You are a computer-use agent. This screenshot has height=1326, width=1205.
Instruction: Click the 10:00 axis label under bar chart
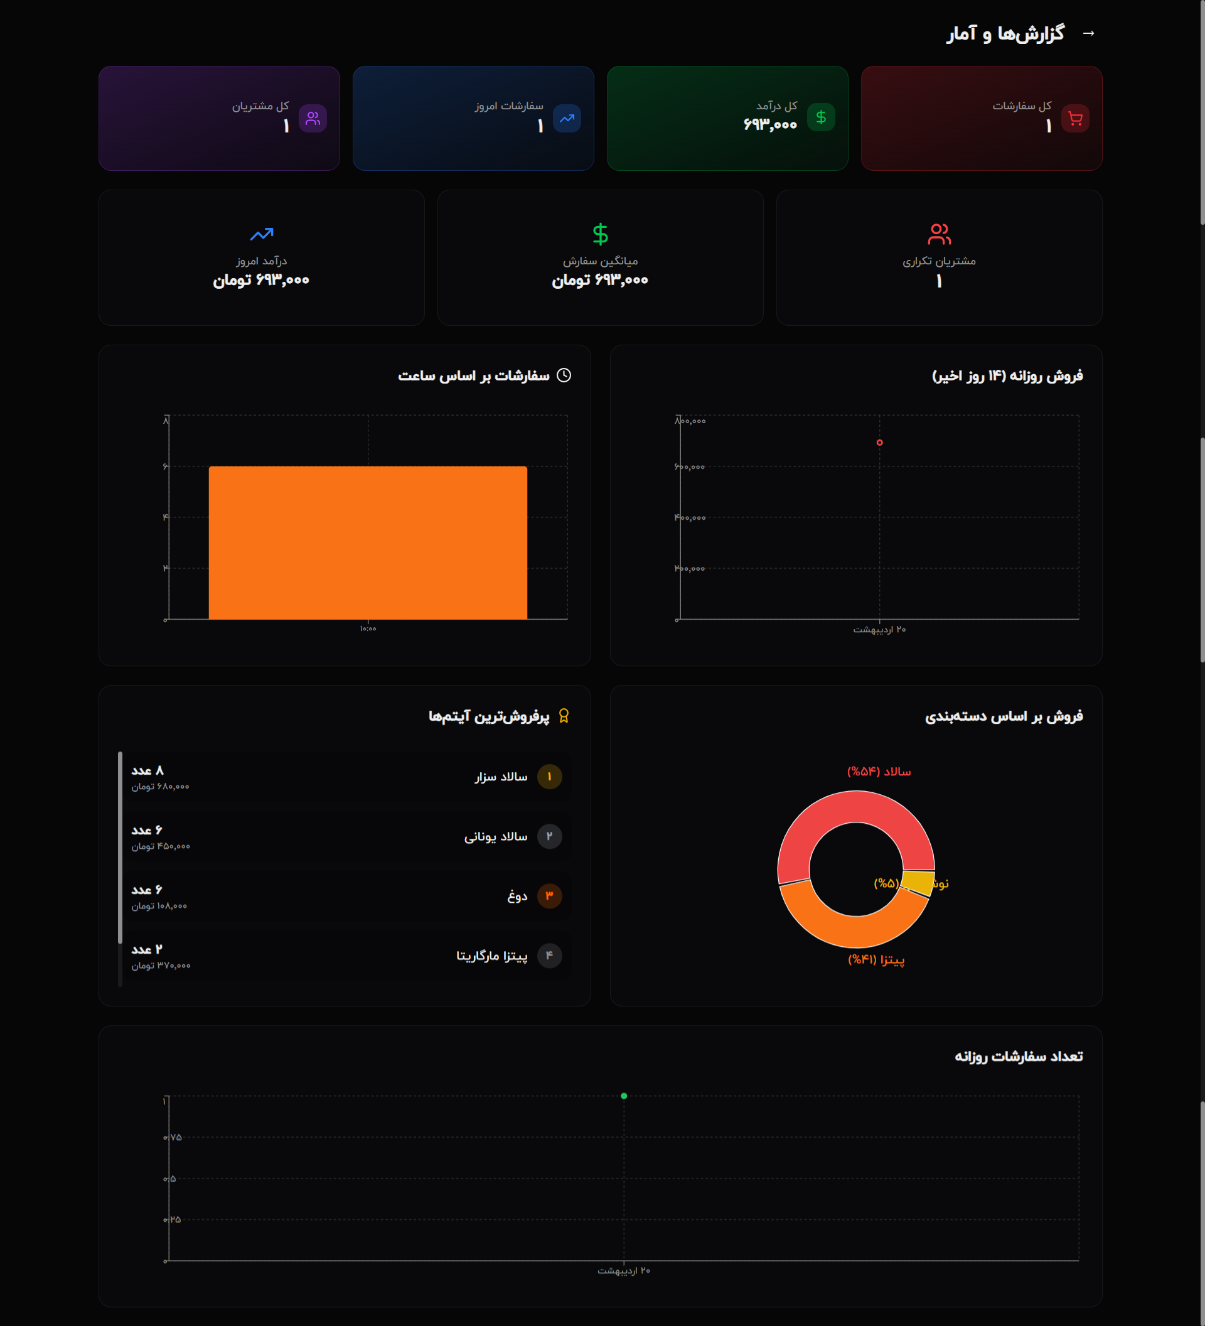(x=368, y=629)
